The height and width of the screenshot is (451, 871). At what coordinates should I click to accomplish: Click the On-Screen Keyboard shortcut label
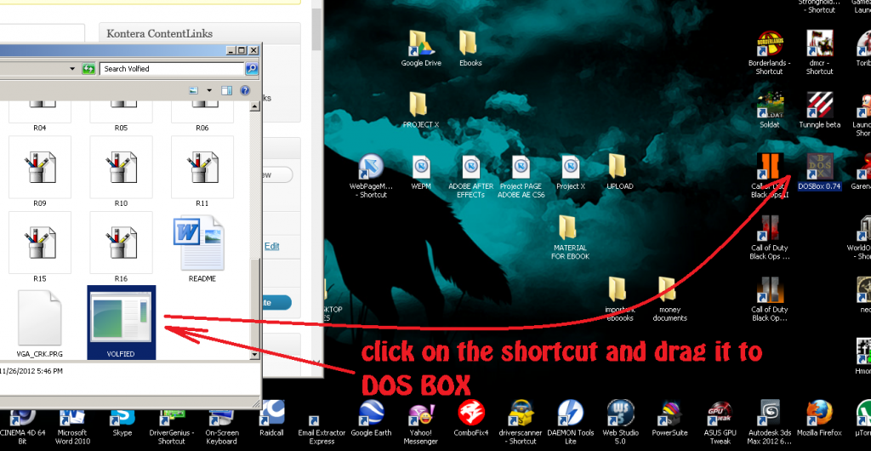click(222, 437)
